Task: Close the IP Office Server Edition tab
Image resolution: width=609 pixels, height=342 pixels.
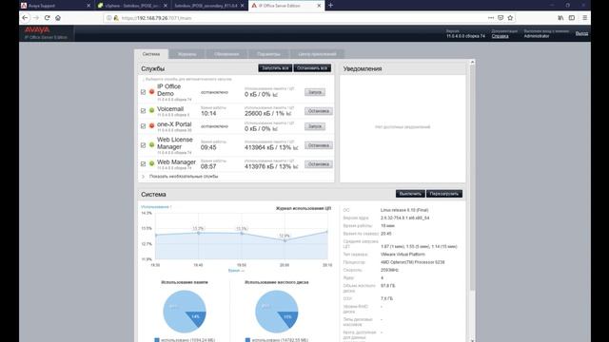Action: coord(319,6)
